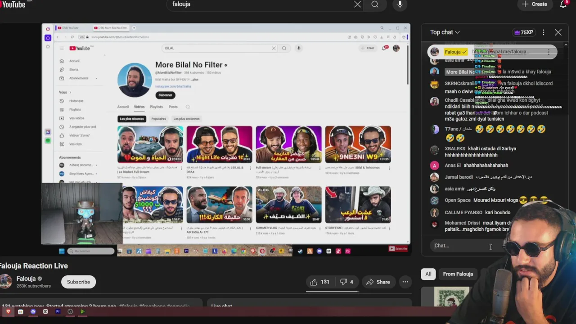Open live chat three-dot options menu
The image size is (576, 324).
(544, 32)
